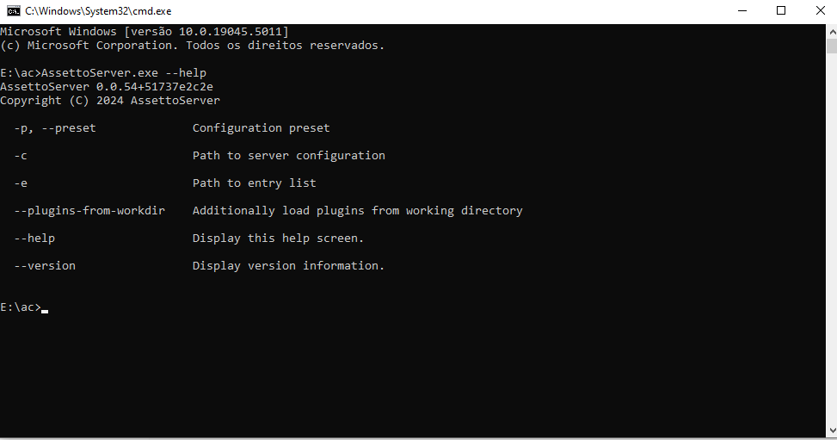Click the Copyright (C) 2024 AssettoServer line
This screenshot has width=837, height=440.
pyautogui.click(x=110, y=101)
